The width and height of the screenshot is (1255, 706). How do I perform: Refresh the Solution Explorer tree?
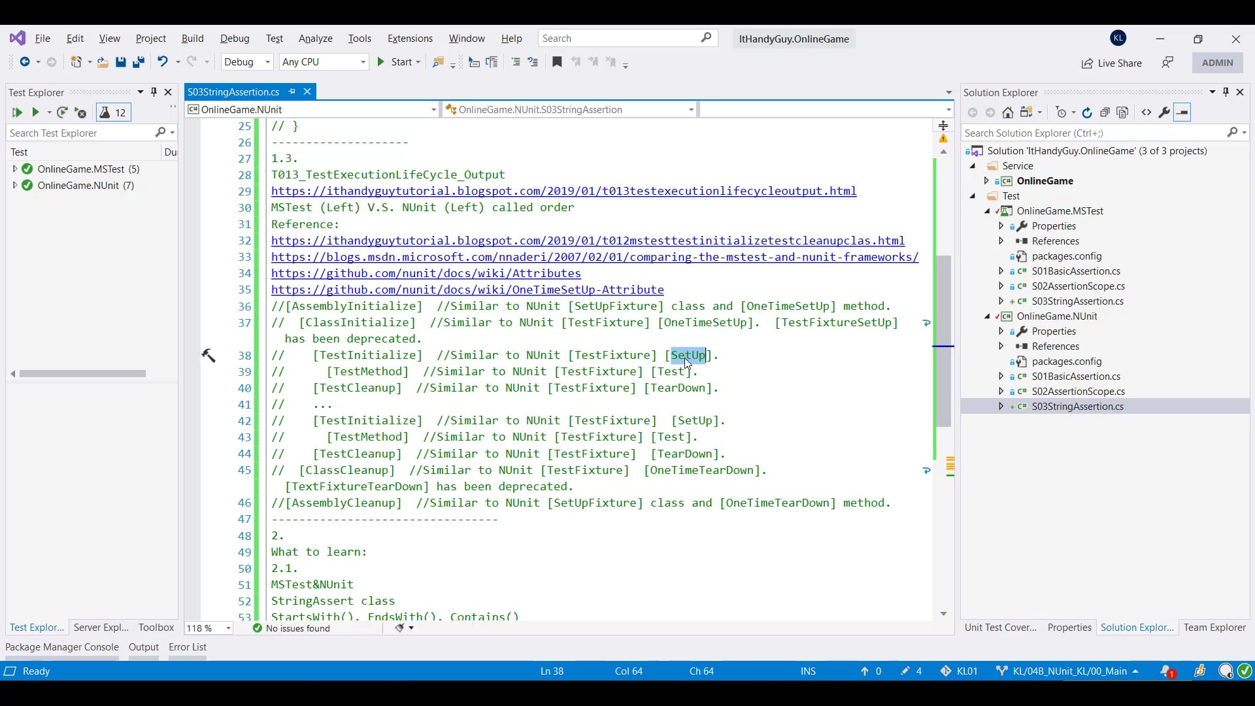pos(1087,112)
